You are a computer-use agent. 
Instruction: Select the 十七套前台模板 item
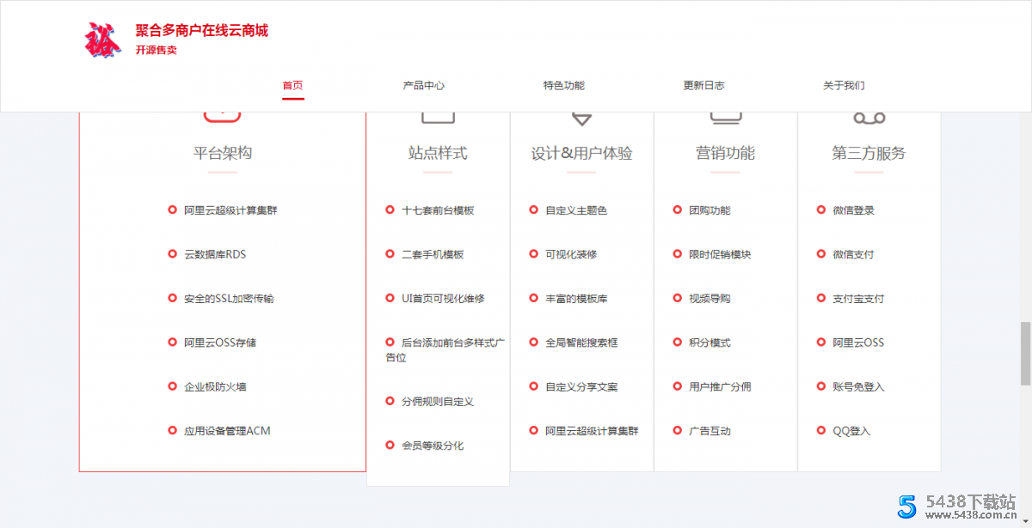pyautogui.click(x=438, y=210)
